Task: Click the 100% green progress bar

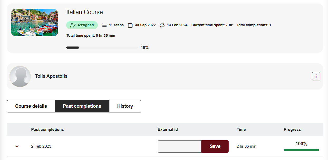Action: pyautogui.click(x=301, y=150)
